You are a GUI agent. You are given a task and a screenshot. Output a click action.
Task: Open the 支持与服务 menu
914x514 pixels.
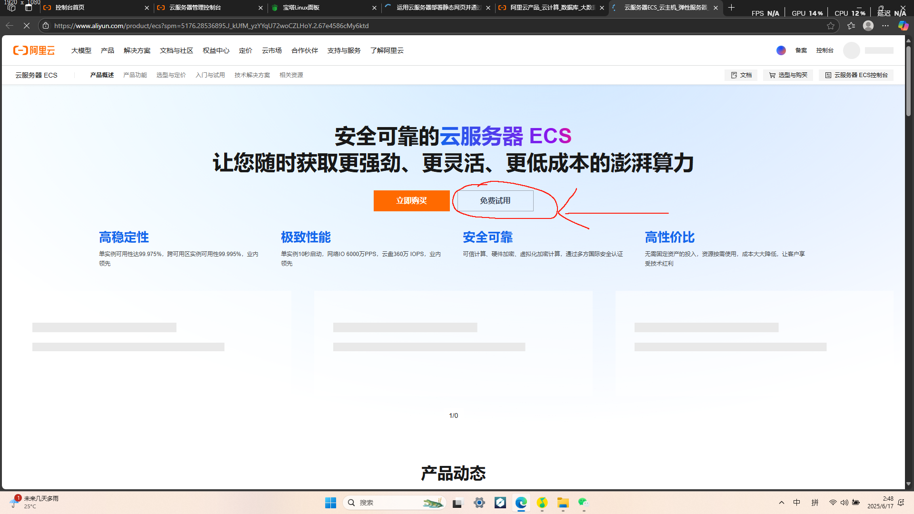point(344,50)
